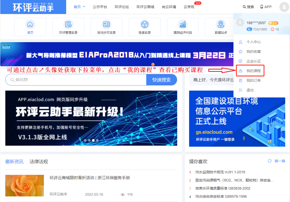Viewport: 290px width, 202px height.
Task: Click the 环评云助手 logo
Action: tap(33, 7)
